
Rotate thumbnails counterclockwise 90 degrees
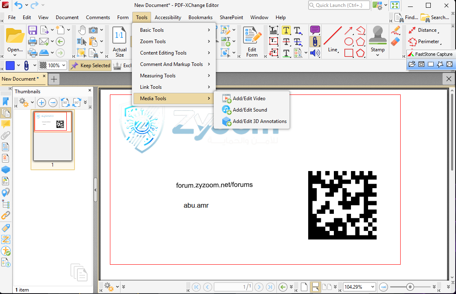tap(65, 102)
